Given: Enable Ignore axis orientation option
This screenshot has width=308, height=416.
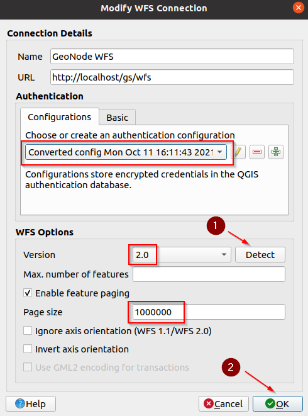Looking at the screenshot, I should pos(28,331).
